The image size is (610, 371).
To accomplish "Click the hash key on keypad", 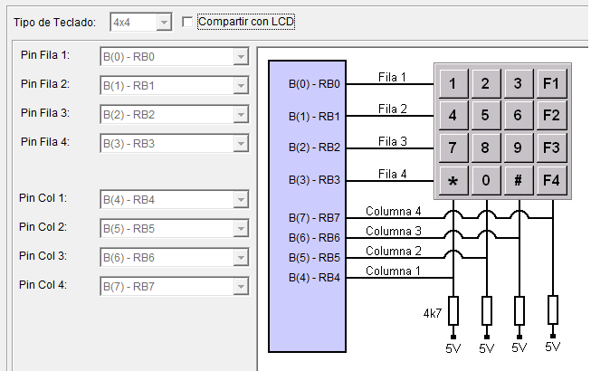I will pos(519,180).
